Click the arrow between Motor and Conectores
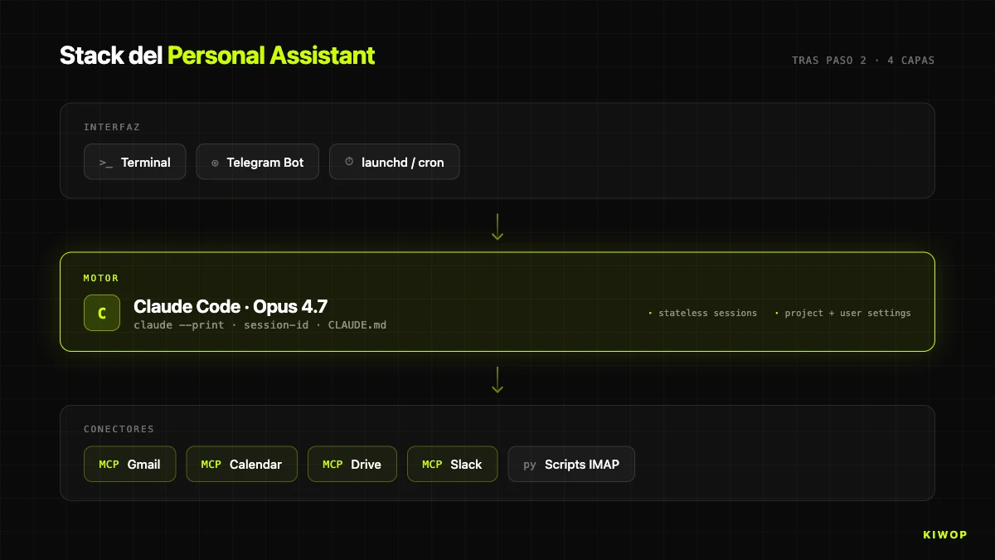995x560 pixels. [498, 379]
